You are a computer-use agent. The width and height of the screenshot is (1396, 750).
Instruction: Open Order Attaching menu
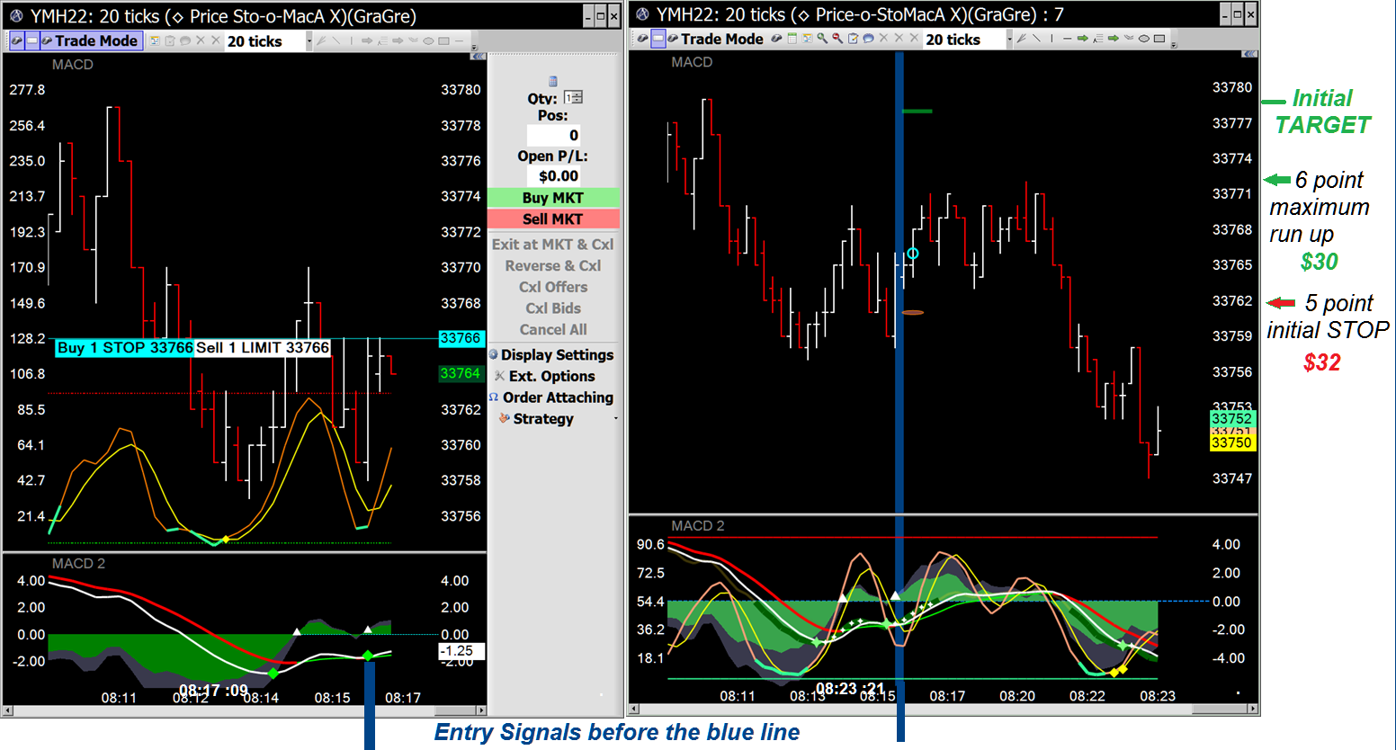[x=551, y=397]
